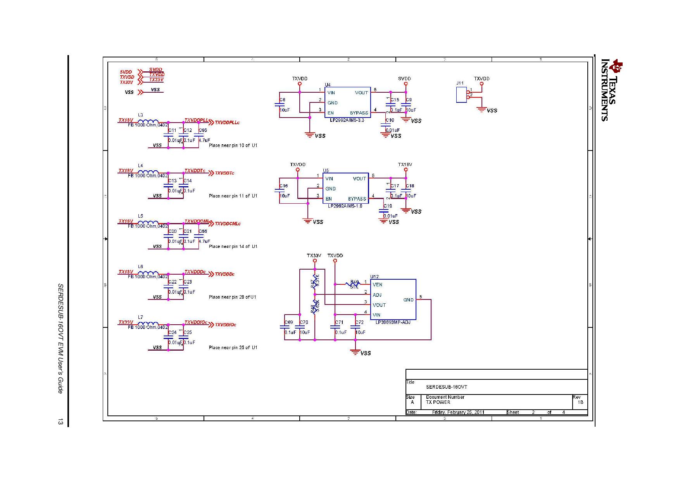Select the U4 LP2992AIM5-3.3 regulator block
Screen dimensions: 680x481
tap(347, 102)
